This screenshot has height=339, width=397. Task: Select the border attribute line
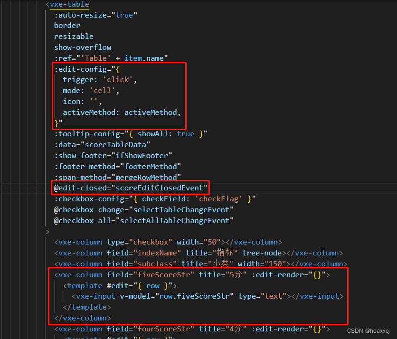click(x=67, y=26)
